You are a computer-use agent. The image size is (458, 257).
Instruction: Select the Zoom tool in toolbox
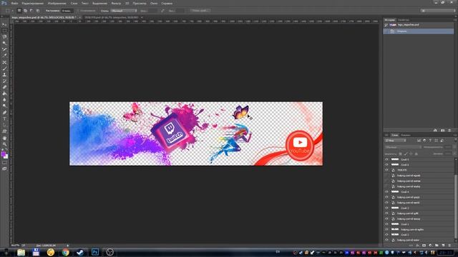pyautogui.click(x=4, y=144)
